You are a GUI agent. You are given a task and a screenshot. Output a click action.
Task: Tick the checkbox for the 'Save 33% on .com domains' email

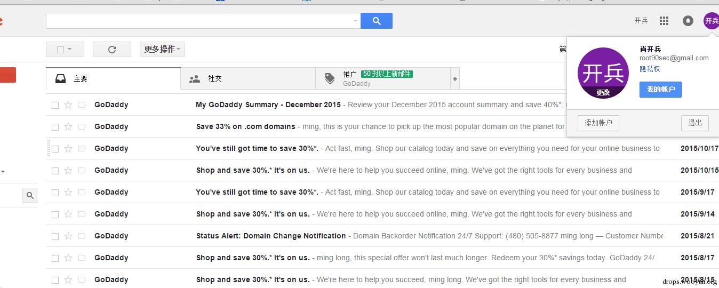55,127
